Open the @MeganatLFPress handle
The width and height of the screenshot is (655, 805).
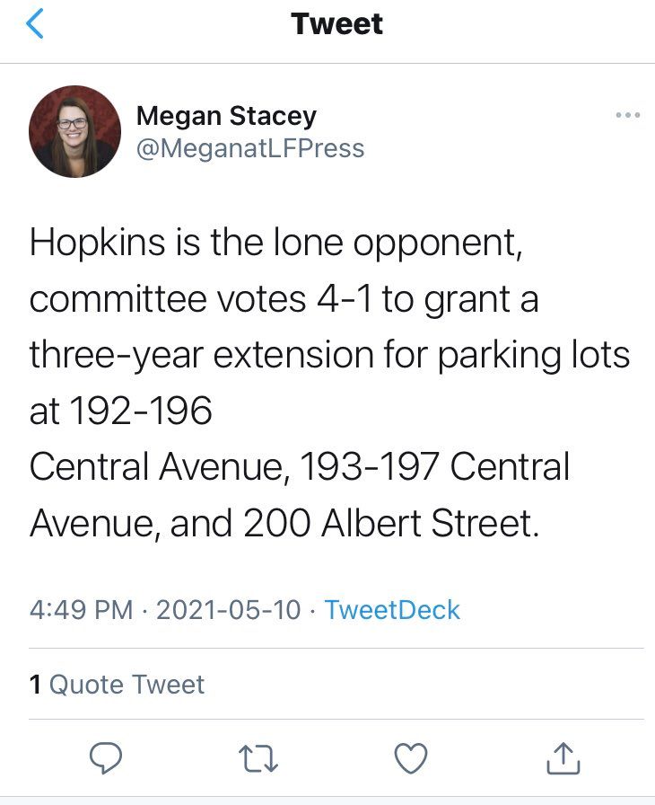tap(250, 148)
